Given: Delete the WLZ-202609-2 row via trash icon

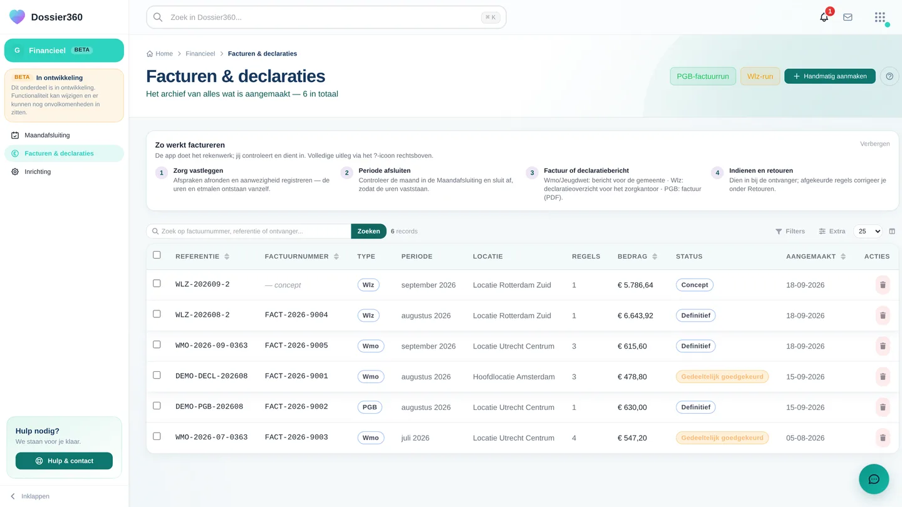Looking at the screenshot, I should [883, 285].
